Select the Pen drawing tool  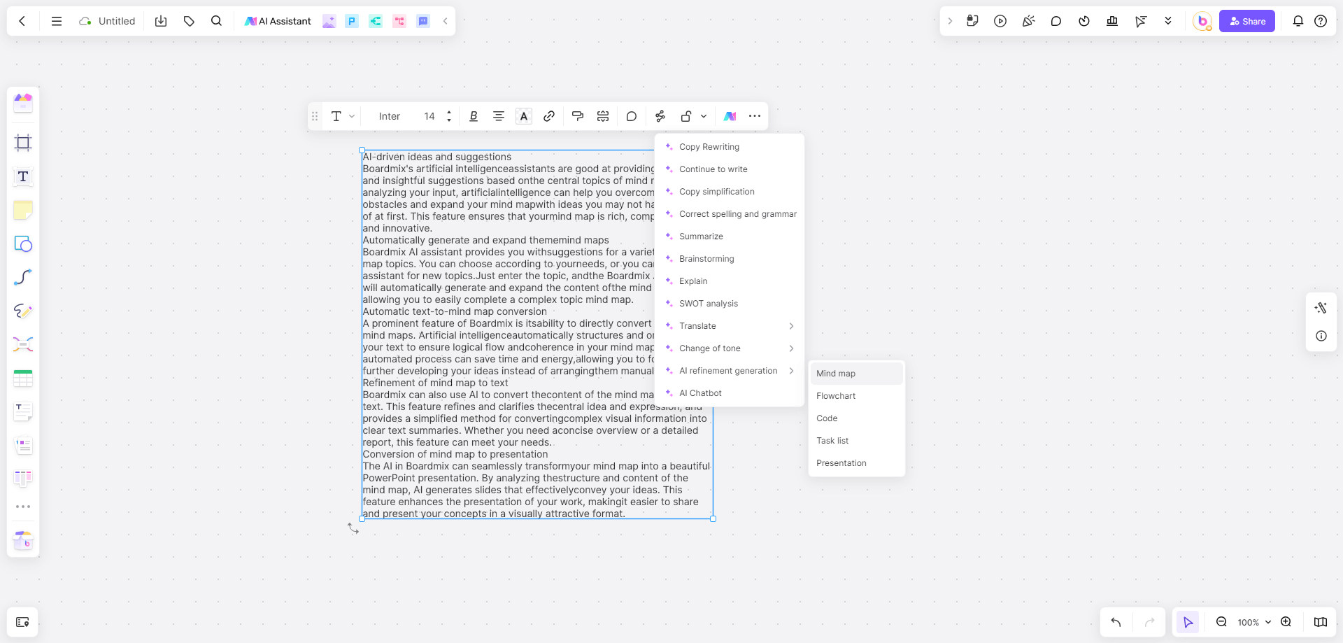[23, 311]
